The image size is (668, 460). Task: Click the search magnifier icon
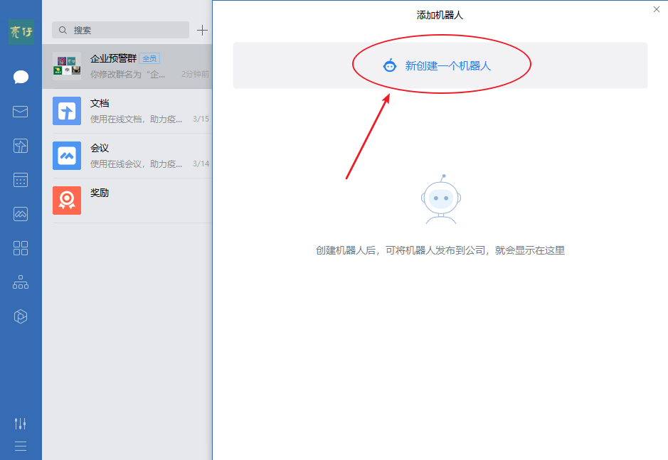point(62,31)
